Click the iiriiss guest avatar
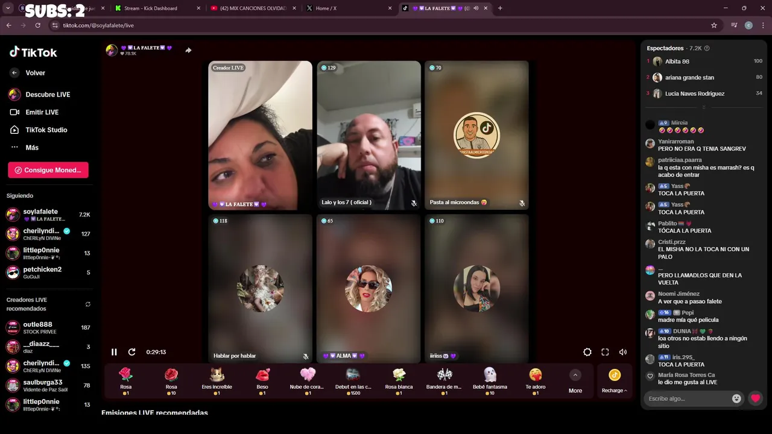Image resolution: width=772 pixels, height=434 pixels. click(x=476, y=289)
